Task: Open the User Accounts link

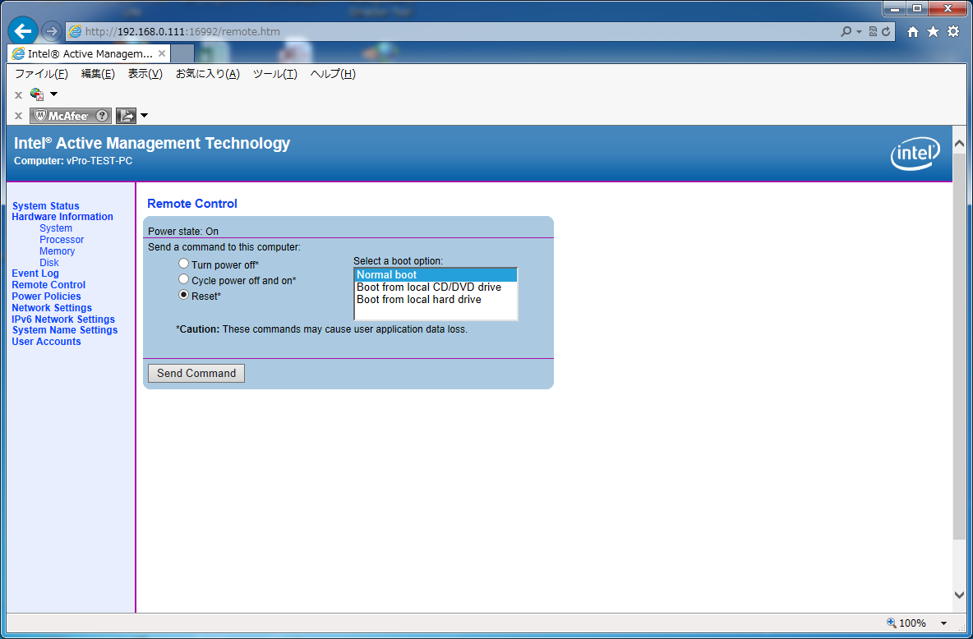Action: pyautogui.click(x=47, y=342)
